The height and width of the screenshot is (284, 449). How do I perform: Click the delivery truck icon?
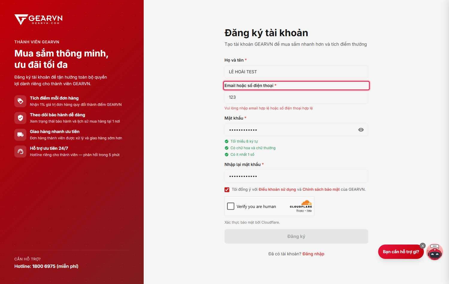[20, 135]
